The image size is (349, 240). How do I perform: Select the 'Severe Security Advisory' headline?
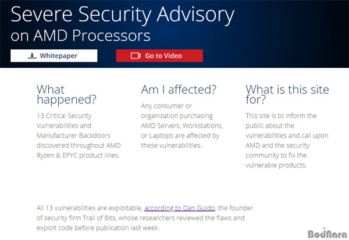tap(122, 15)
